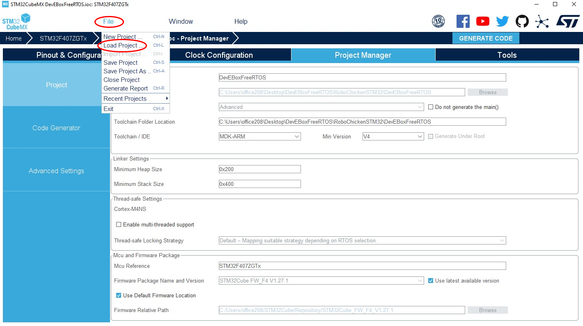Screen dimensions: 583x326
Task: Enable multi-threaded support checkbox
Action: click(x=119, y=224)
